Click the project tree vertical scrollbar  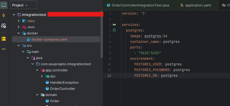102,34
